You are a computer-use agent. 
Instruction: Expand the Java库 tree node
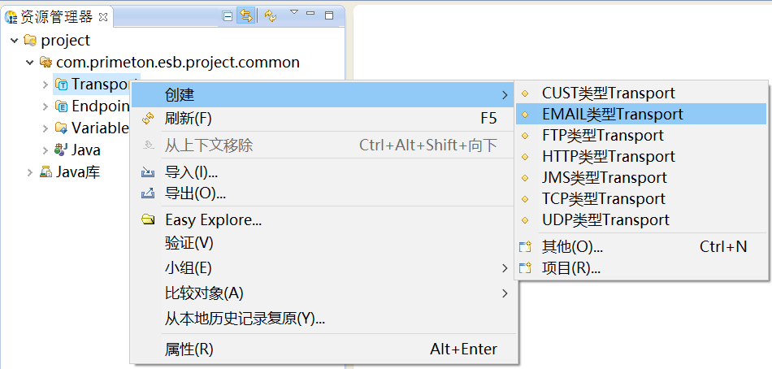(30, 172)
